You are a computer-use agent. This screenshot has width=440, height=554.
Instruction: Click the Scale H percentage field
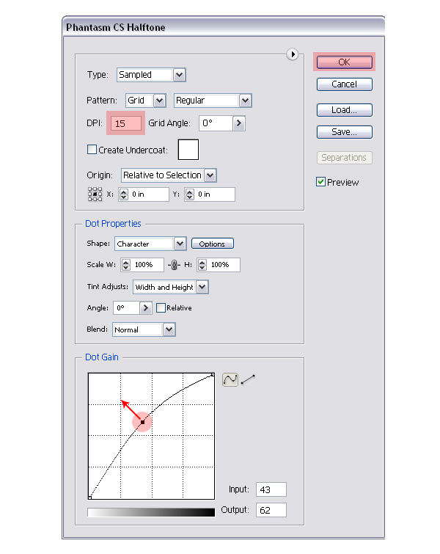point(223,265)
